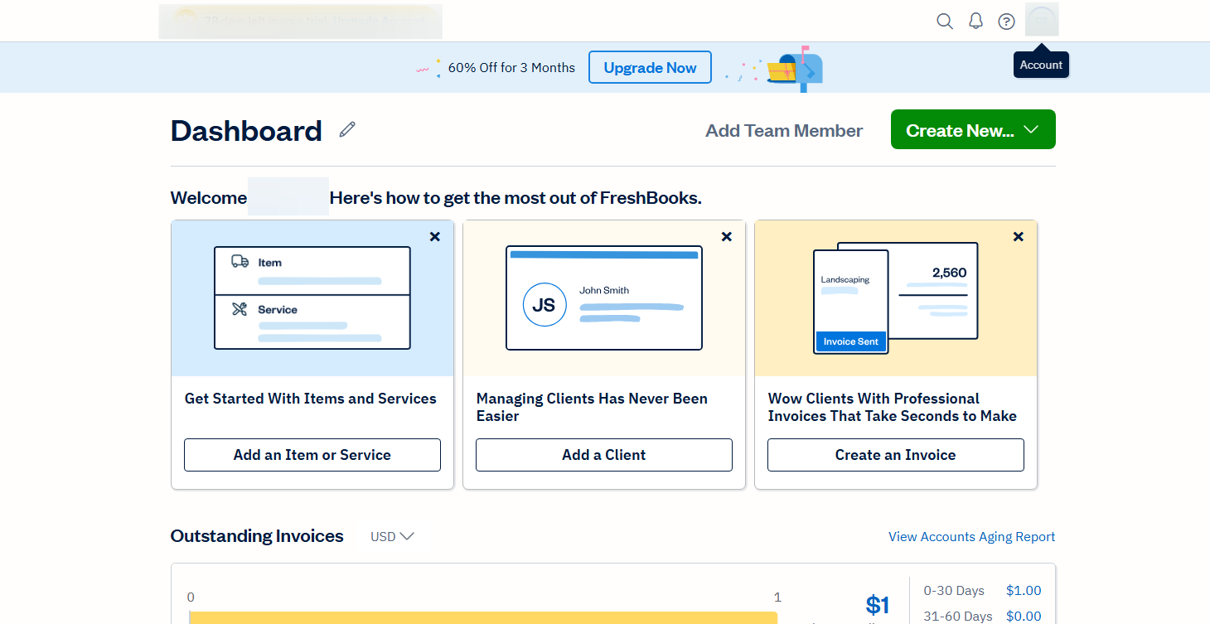The width and height of the screenshot is (1210, 624).
Task: Open the Account avatar menu
Action: (1042, 20)
